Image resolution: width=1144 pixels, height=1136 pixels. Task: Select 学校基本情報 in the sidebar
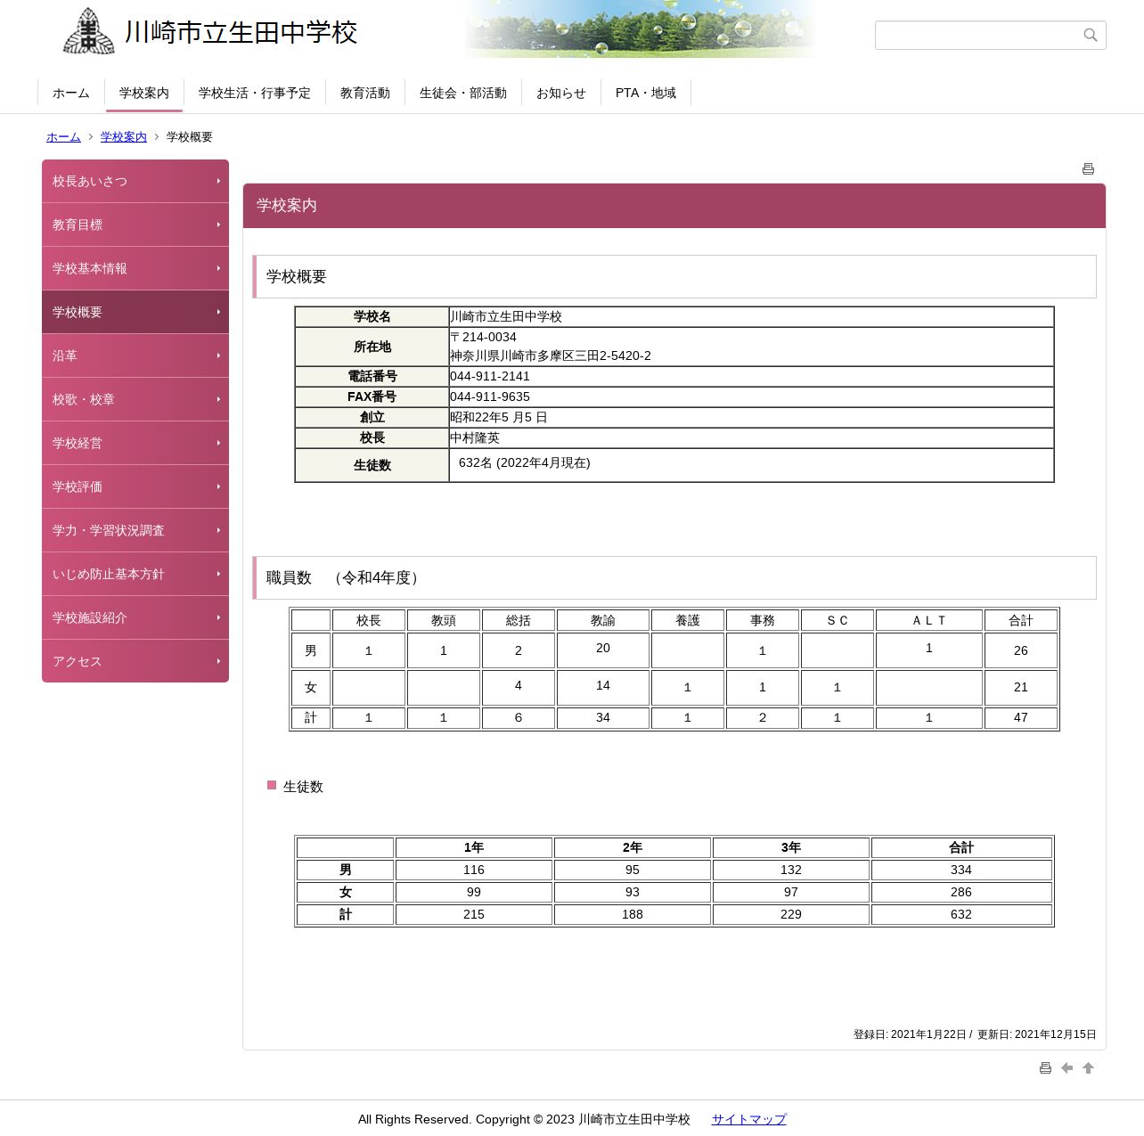[135, 268]
